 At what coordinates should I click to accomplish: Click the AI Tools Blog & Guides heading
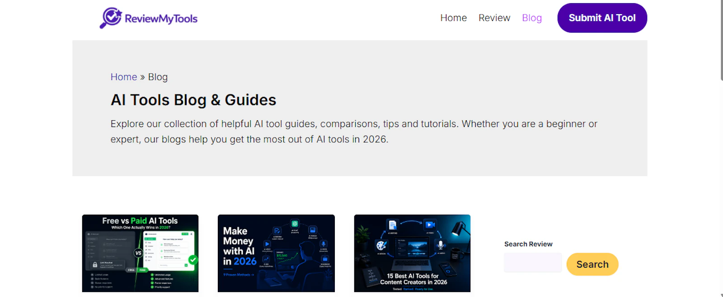click(193, 100)
